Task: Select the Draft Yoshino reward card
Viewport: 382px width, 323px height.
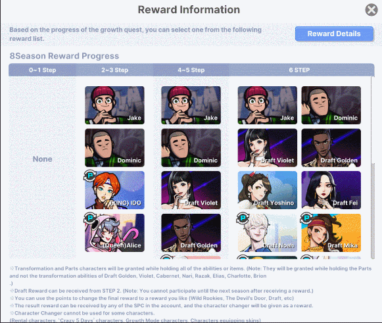Action: point(267,190)
